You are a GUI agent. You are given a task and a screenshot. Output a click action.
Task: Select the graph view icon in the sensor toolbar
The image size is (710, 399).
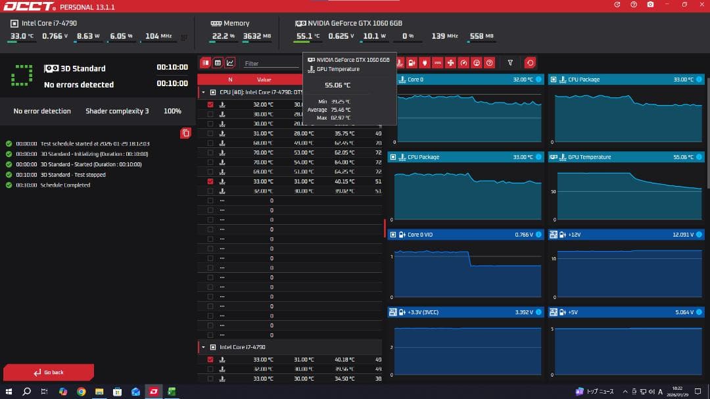[229, 62]
